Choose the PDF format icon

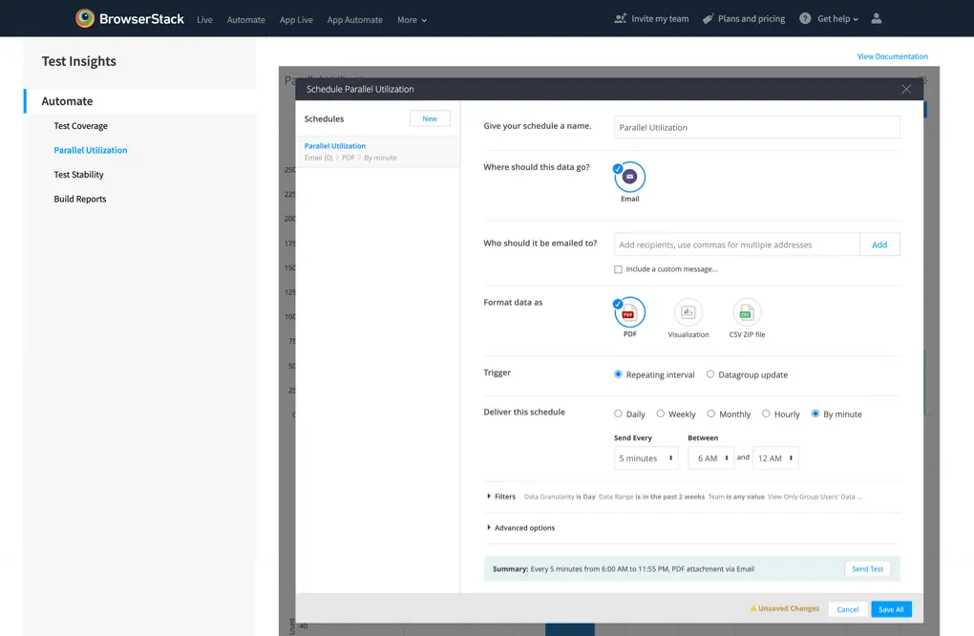click(x=629, y=312)
